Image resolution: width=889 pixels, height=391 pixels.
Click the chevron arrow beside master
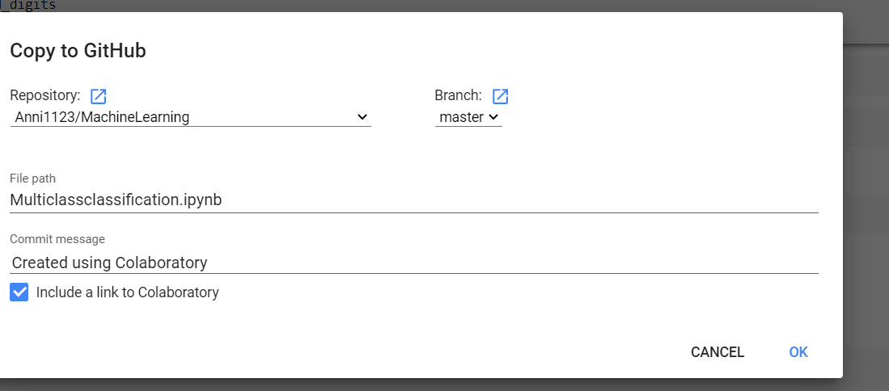click(493, 117)
